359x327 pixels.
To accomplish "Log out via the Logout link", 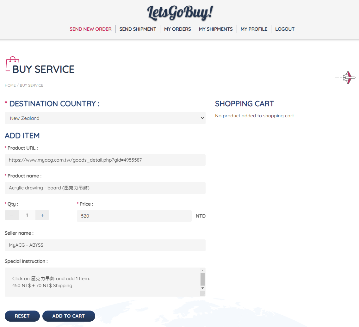I will click(285, 29).
